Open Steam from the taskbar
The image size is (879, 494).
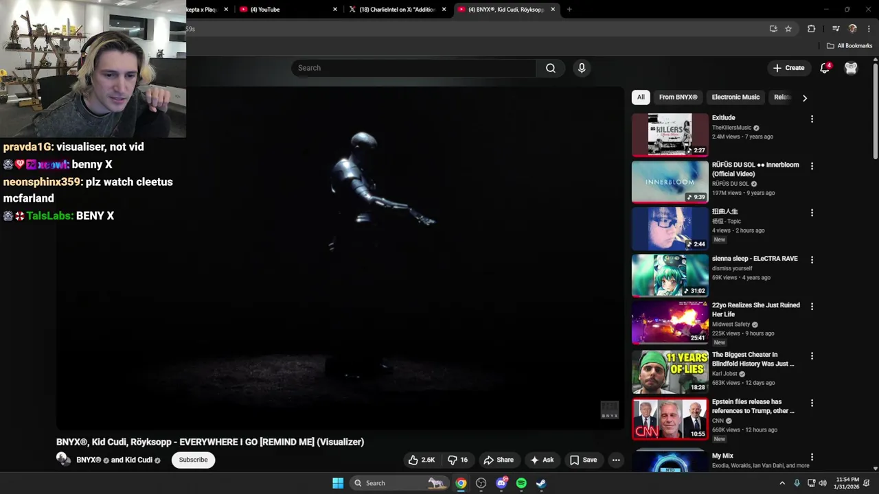(541, 483)
